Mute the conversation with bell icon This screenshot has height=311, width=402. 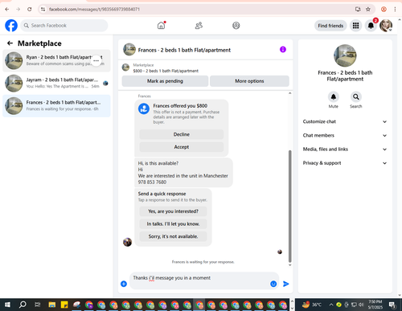334,96
